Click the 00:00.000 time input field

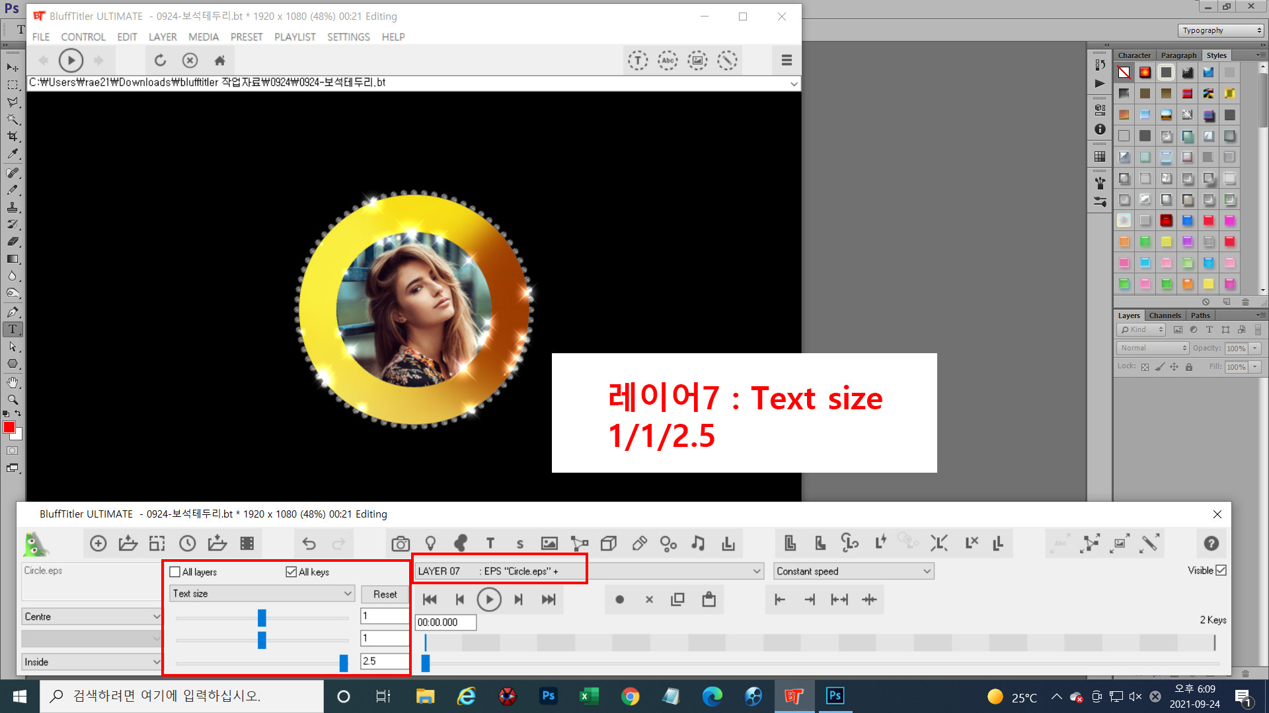click(445, 622)
